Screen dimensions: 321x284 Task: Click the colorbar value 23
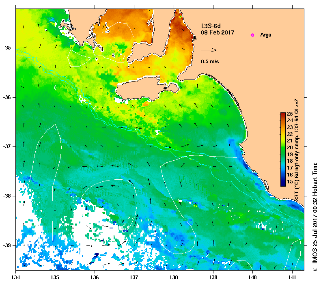coord(290,127)
